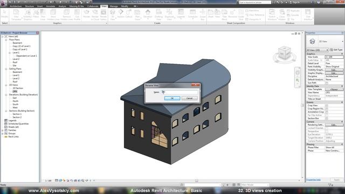345x194 pixels.
Task: Click the Switch Windows ribbon icon
Action: coord(272,15)
